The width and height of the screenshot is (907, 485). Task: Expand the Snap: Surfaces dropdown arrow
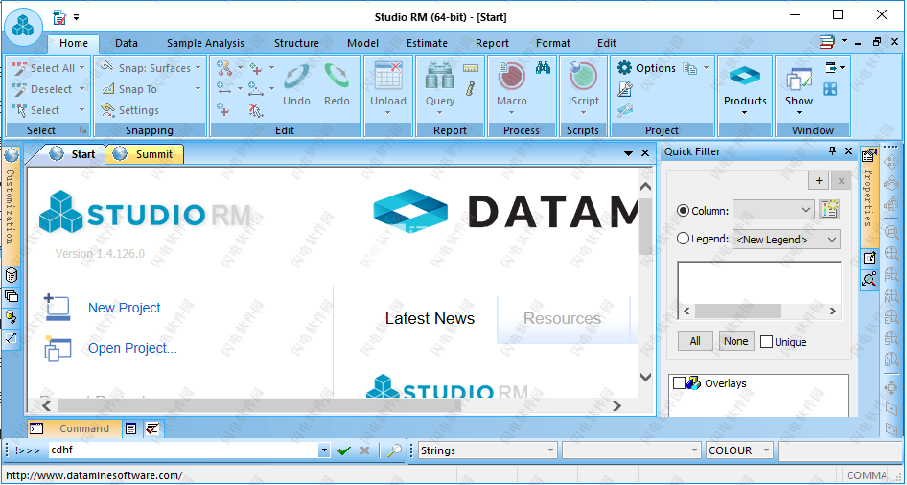click(198, 68)
